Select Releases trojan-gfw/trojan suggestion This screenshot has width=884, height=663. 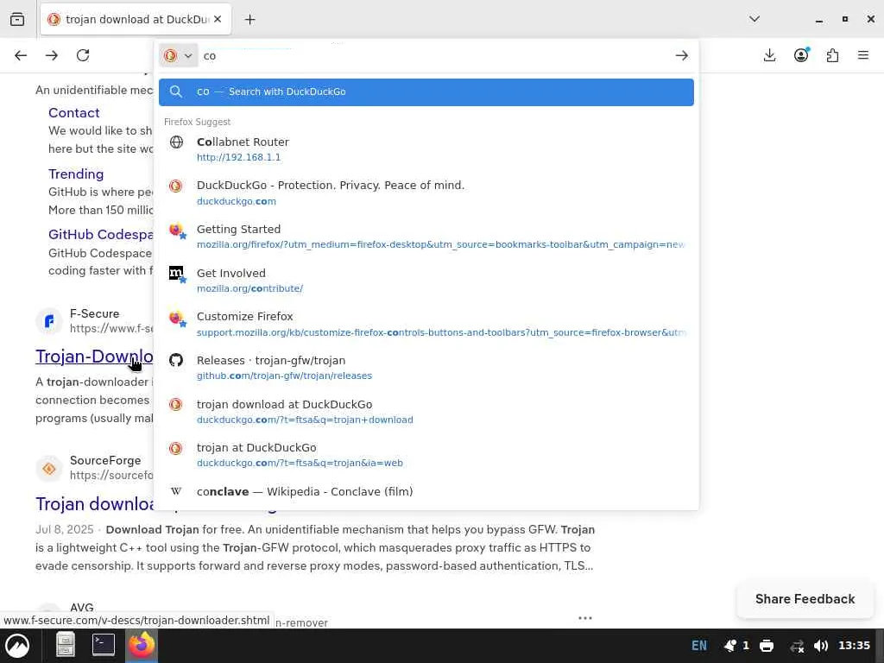[426, 368]
